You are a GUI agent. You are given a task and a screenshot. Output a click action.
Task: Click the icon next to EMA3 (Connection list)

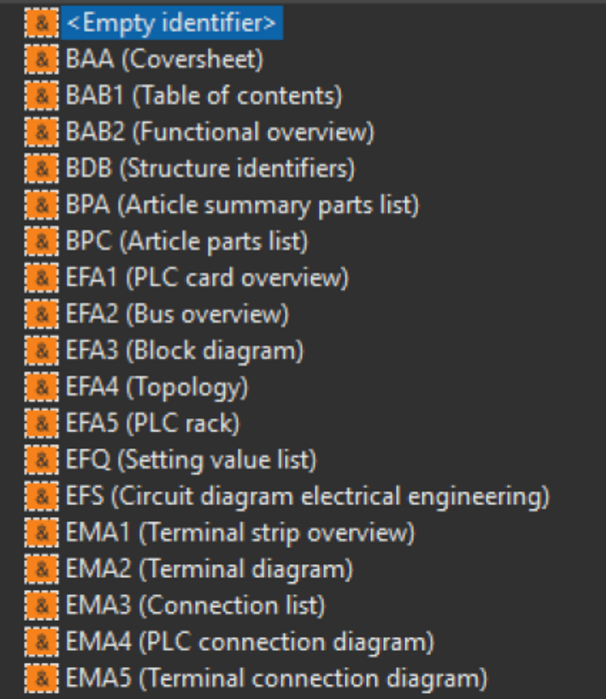(41, 606)
